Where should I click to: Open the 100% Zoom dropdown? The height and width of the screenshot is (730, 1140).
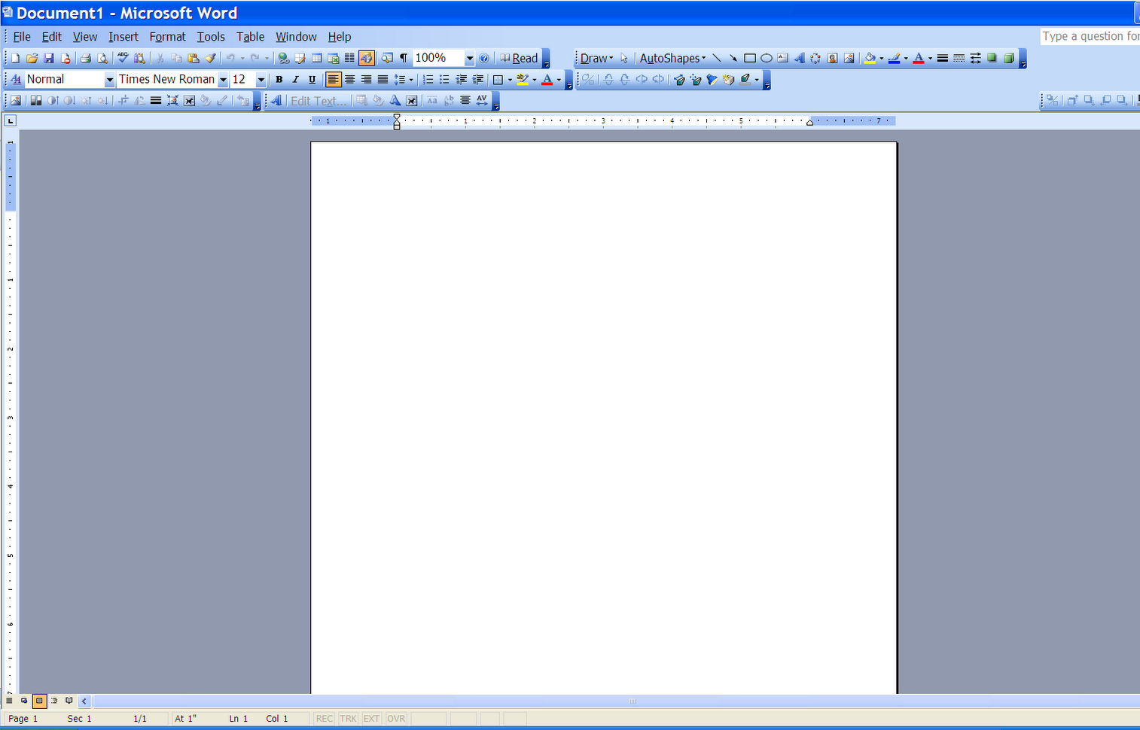coord(469,58)
